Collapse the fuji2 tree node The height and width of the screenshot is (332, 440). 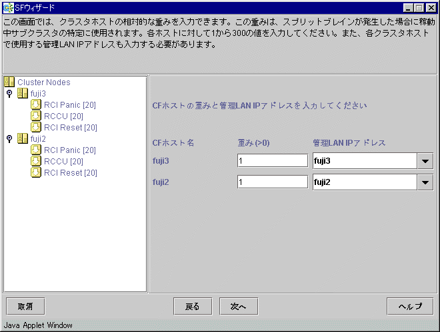(9, 139)
